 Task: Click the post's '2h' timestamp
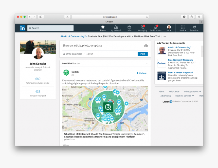click(72, 75)
